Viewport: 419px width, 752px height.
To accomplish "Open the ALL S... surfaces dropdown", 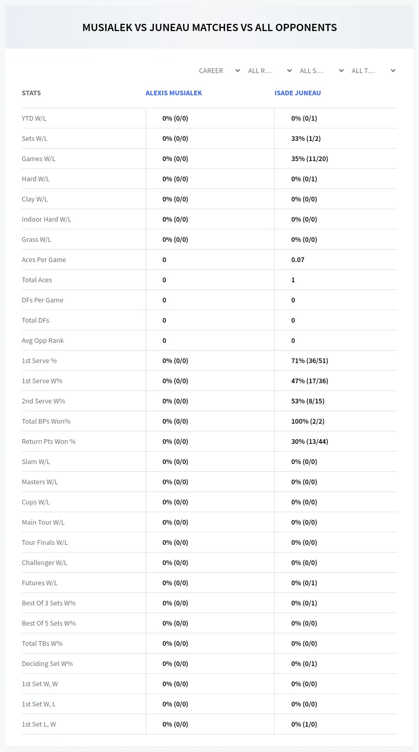I will click(x=321, y=70).
